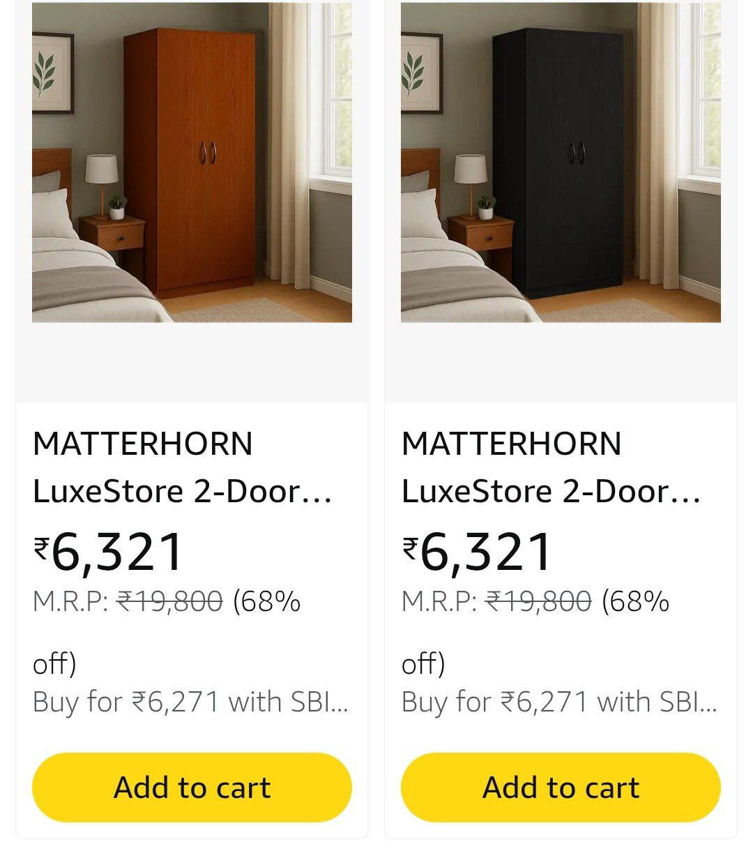The height and width of the screenshot is (851, 753).
Task: Open MATTERHORN LuxeStore title of brown wardrobe
Action: tap(183, 467)
